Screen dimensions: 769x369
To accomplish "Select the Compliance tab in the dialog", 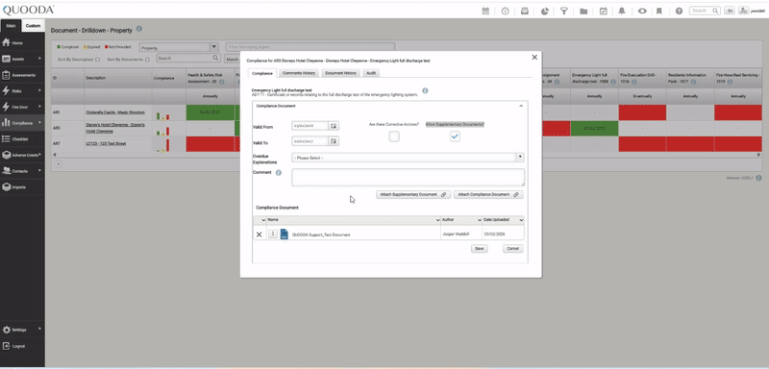I will pyautogui.click(x=262, y=73).
